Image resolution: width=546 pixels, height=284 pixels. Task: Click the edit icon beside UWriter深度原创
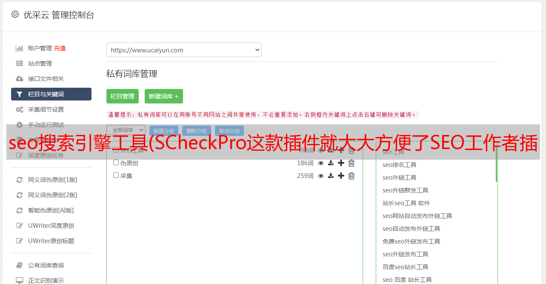(19, 226)
